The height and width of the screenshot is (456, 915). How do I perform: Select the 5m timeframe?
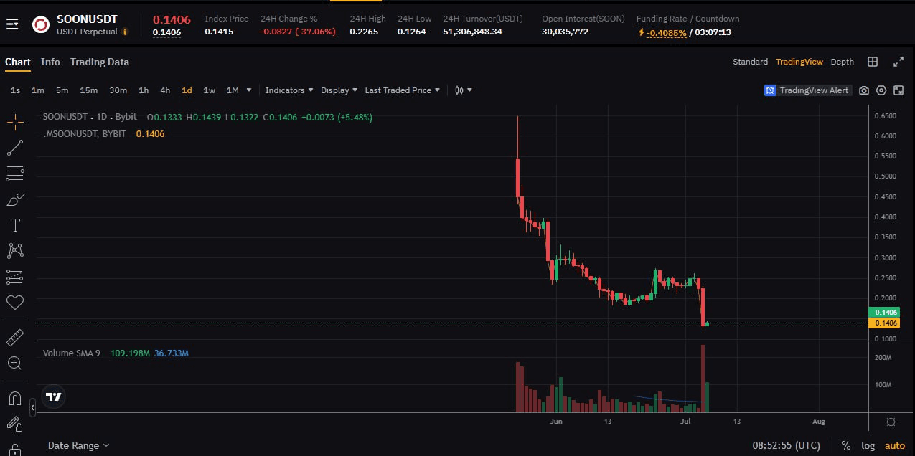(62, 90)
